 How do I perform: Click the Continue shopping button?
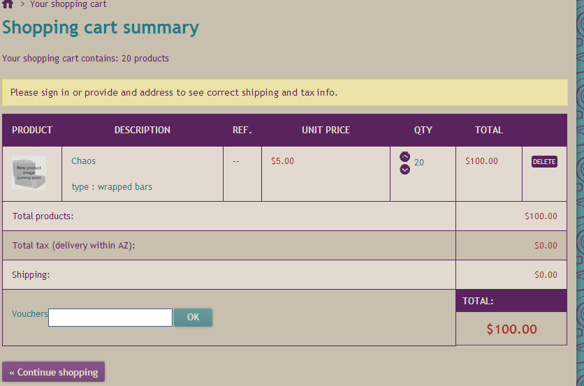(x=54, y=372)
